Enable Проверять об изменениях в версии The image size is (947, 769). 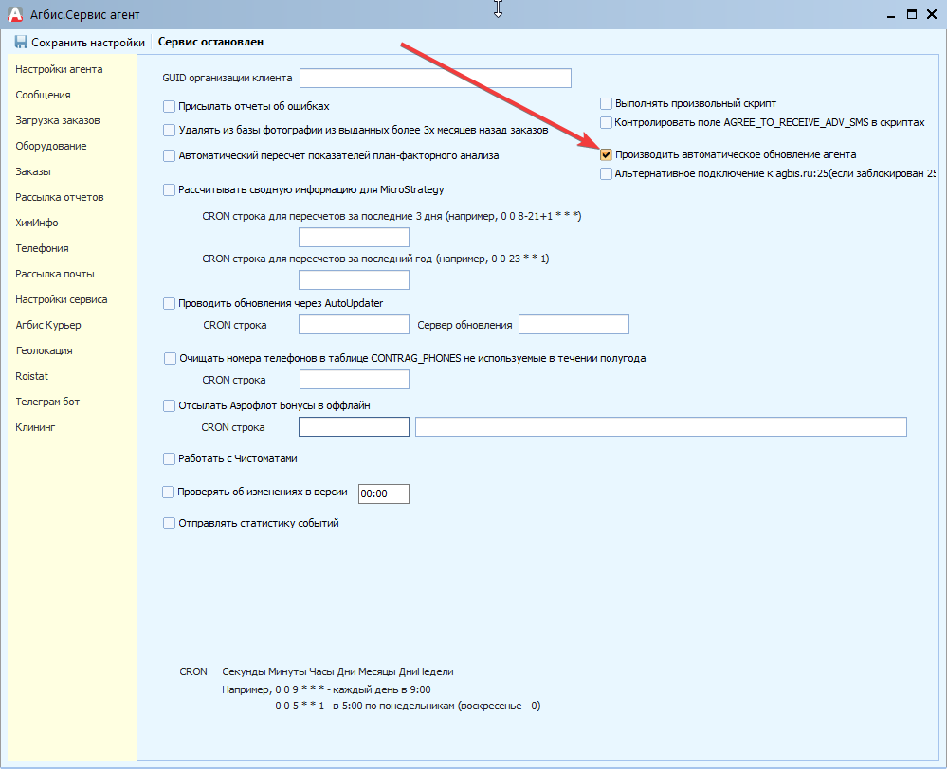(169, 492)
